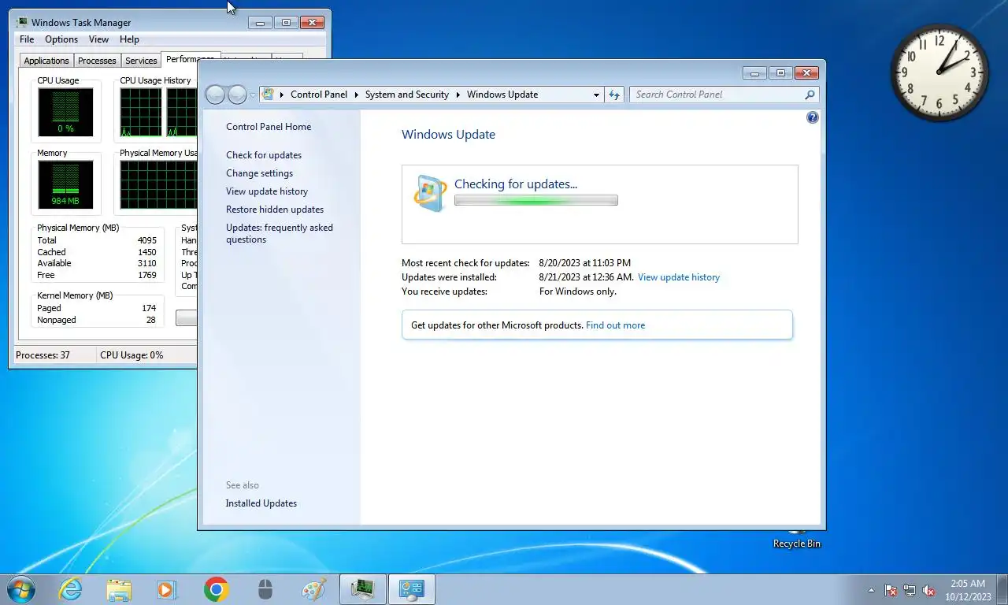Image resolution: width=1008 pixels, height=605 pixels.
Task: Open the Recycle Bin desktop icon
Action: coord(797,538)
